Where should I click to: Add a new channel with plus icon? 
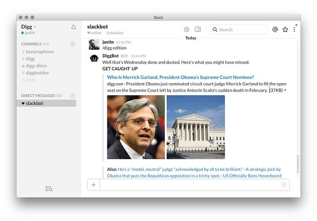pyautogui.click(x=72, y=44)
